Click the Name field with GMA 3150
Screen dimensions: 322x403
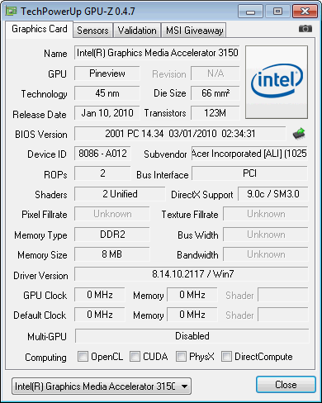[x=157, y=53]
